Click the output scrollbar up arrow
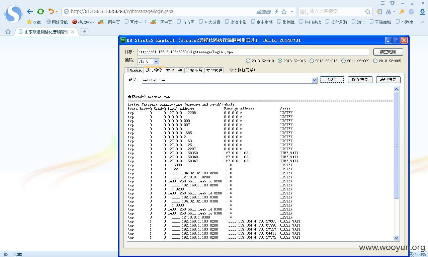The image size is (428, 257). pos(397,89)
